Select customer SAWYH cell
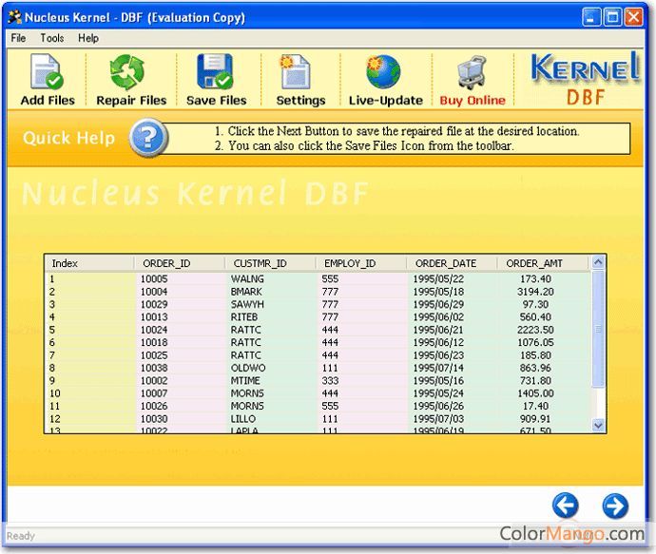 click(x=247, y=304)
